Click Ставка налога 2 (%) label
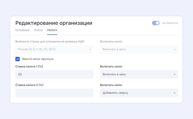The image size is (193, 119). tap(29, 85)
